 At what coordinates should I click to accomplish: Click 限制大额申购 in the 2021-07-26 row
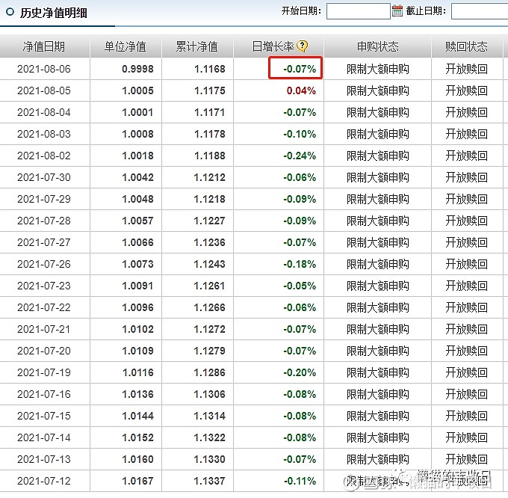click(x=378, y=264)
